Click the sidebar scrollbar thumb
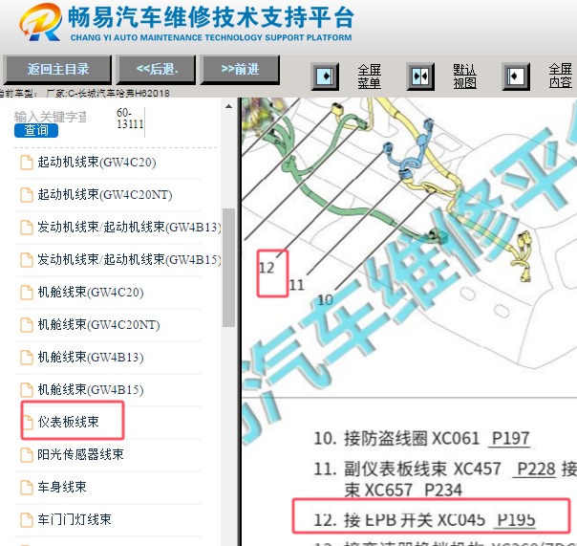 point(228,268)
